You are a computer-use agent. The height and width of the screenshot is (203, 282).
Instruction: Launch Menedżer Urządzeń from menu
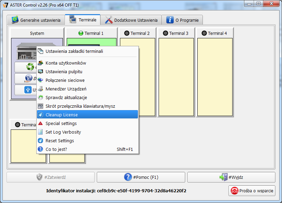(x=87, y=89)
